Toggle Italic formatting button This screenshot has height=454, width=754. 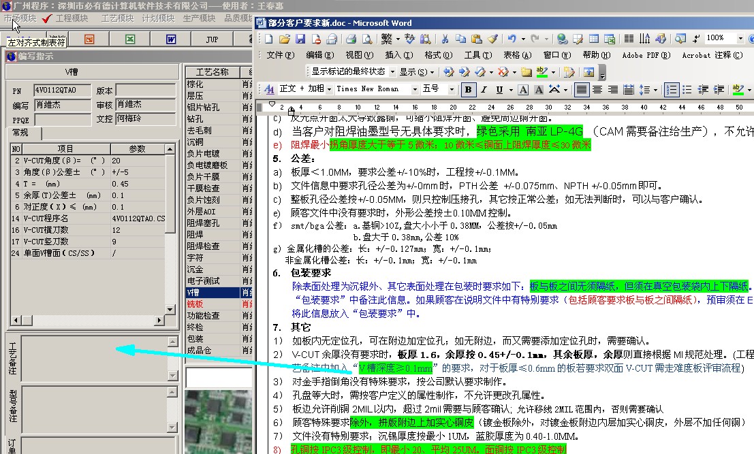[484, 89]
